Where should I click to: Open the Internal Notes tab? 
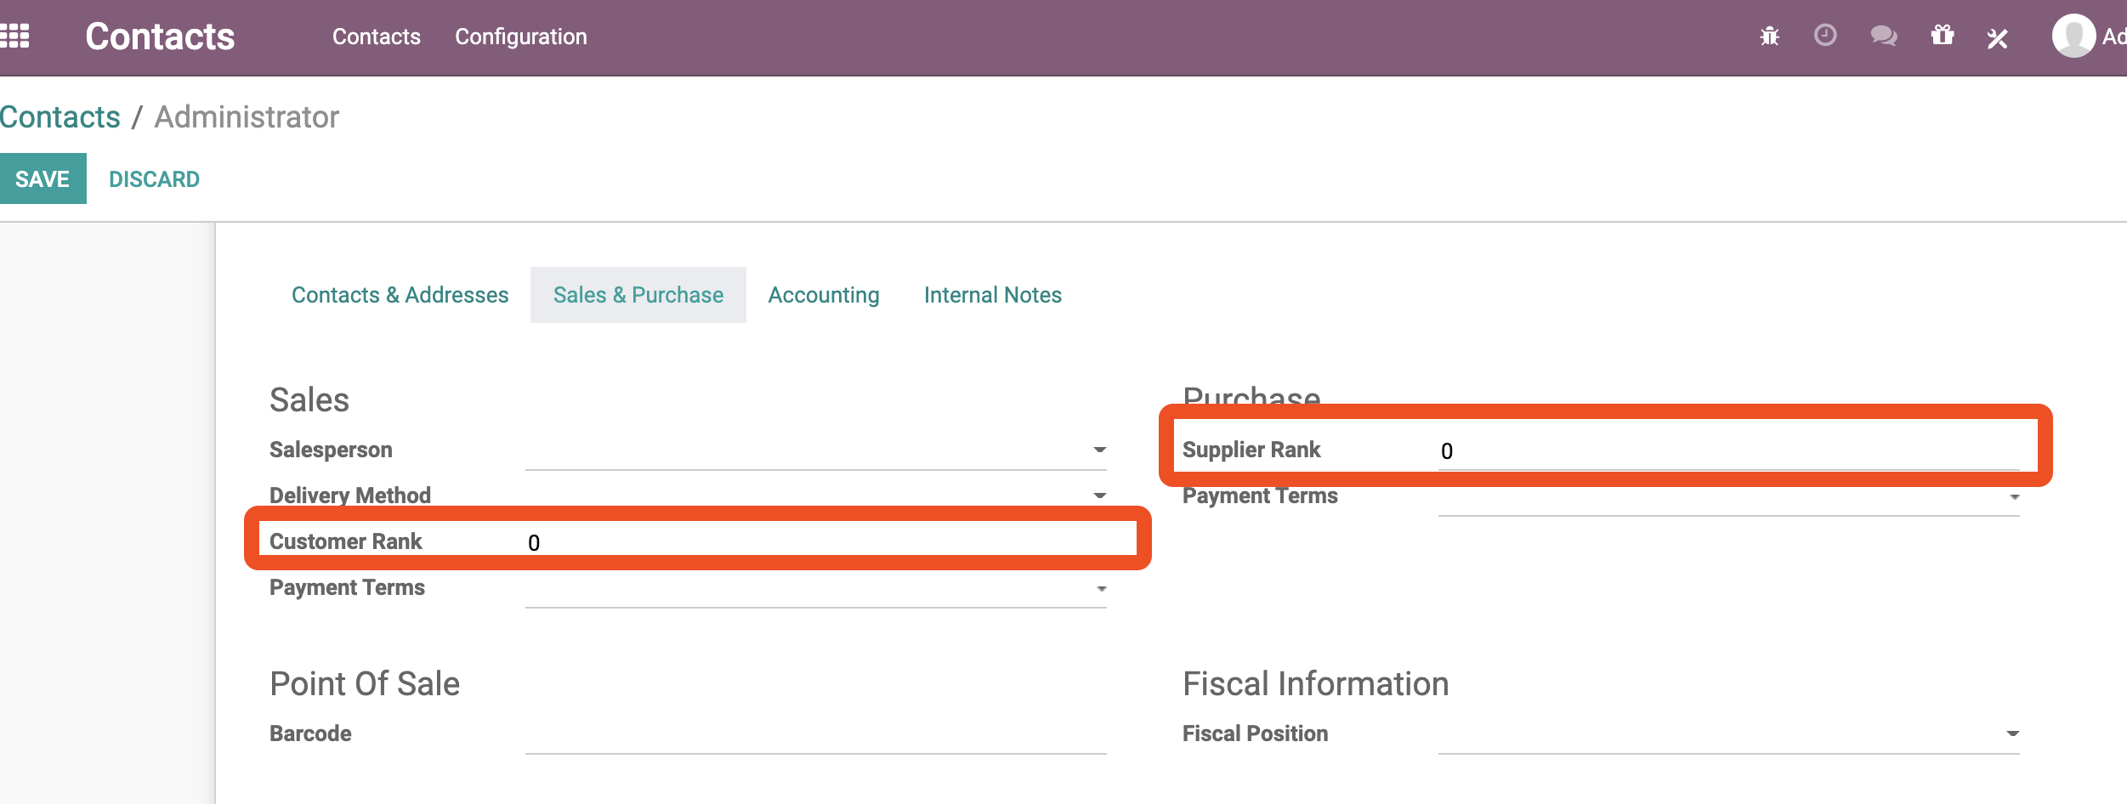[993, 295]
